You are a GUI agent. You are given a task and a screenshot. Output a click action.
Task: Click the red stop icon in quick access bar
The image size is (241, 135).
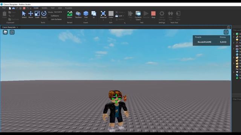pos(24,8)
